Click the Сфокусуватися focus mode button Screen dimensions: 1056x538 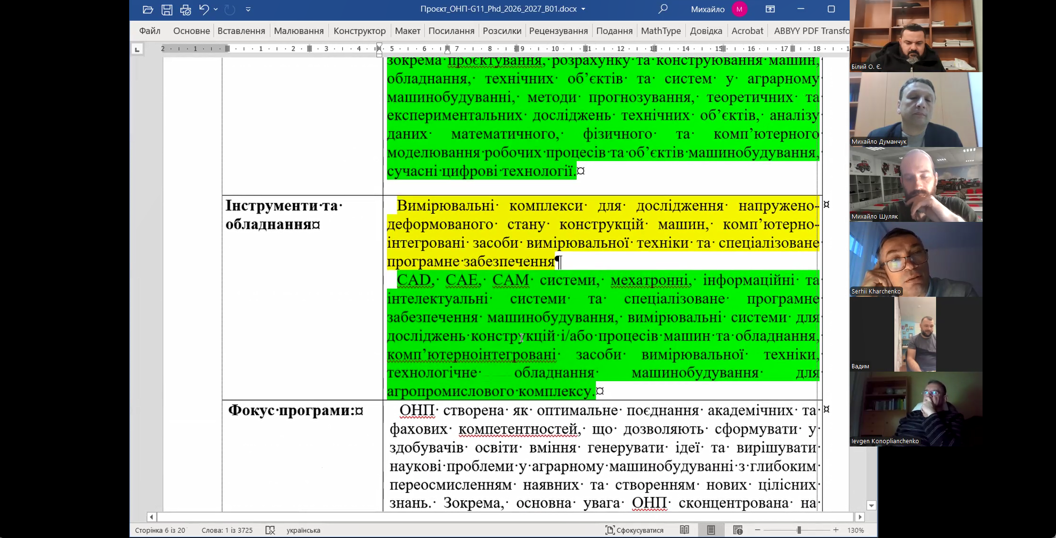pyautogui.click(x=634, y=530)
